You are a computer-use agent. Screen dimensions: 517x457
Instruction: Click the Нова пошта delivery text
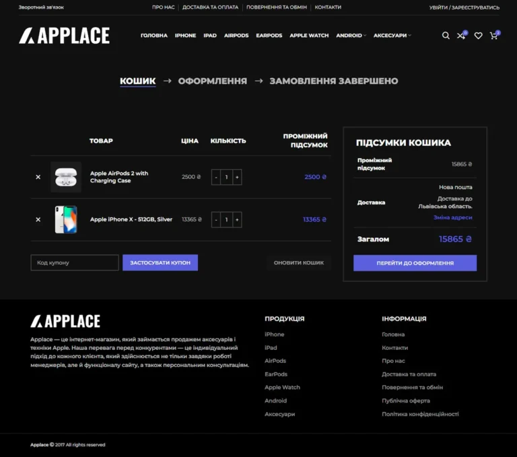(455, 187)
